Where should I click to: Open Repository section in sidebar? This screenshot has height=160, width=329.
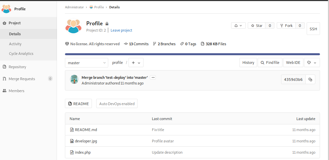(17, 67)
